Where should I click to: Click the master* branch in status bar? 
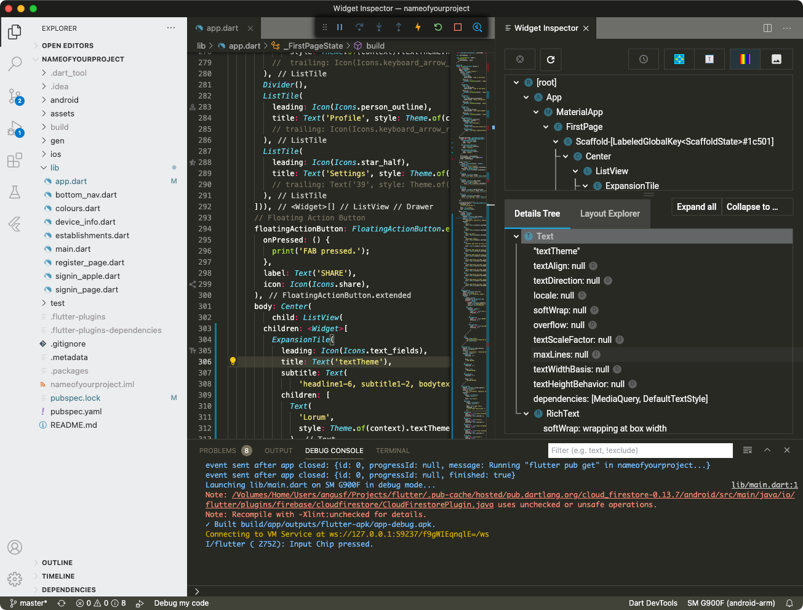pos(29,603)
